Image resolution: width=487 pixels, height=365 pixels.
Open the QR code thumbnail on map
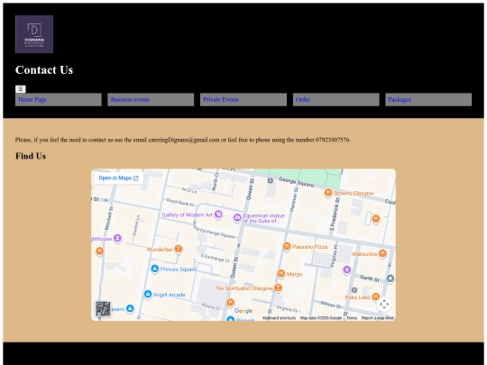103,308
